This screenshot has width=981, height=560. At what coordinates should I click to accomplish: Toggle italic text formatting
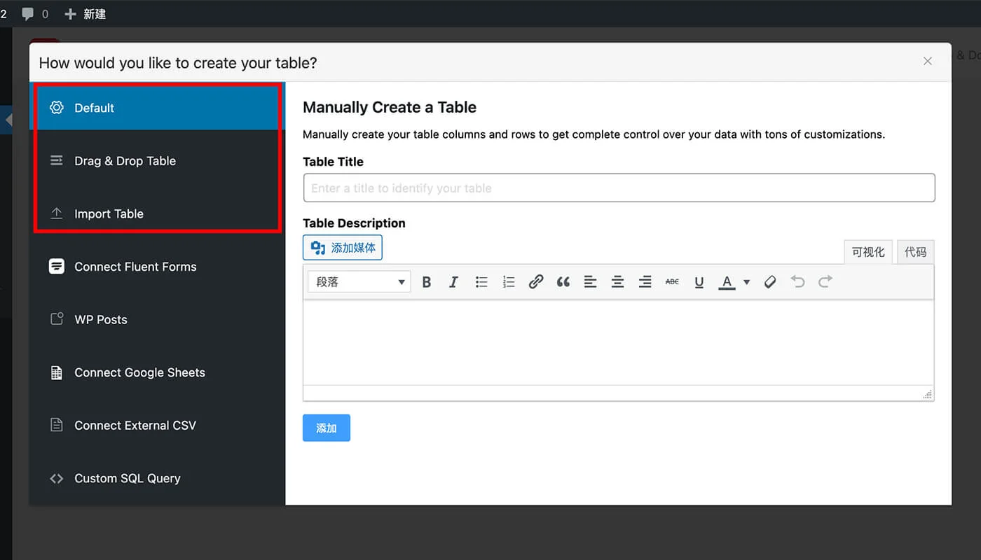pyautogui.click(x=453, y=282)
